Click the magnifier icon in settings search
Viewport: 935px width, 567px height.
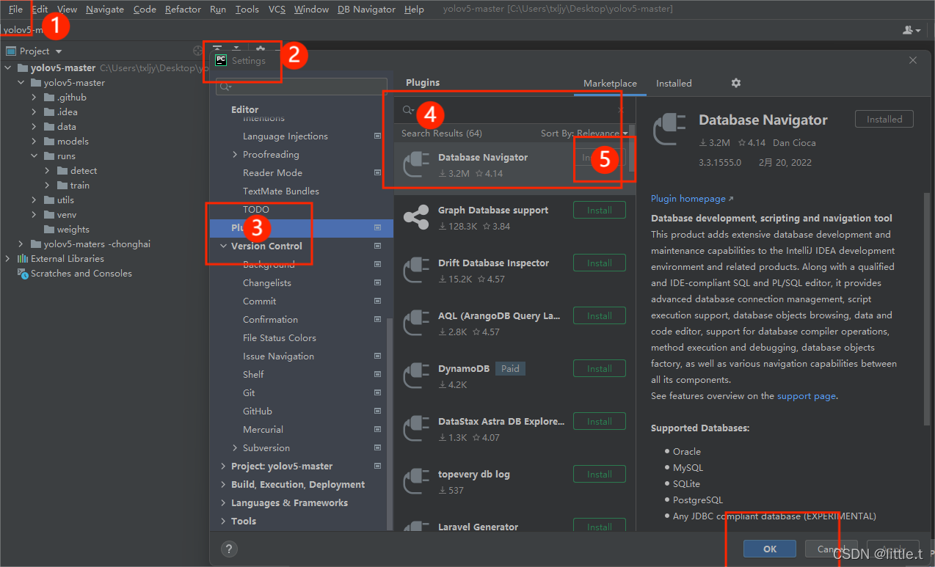[227, 87]
